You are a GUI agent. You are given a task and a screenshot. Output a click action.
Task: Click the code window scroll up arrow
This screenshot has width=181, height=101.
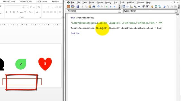click(178, 16)
